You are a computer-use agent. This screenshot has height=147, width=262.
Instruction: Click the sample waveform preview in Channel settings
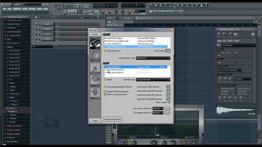pyautogui.click(x=236, y=110)
